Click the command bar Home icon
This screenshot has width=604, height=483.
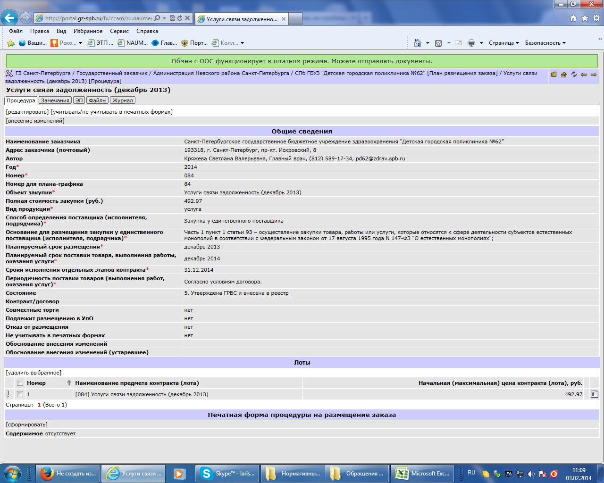417,43
